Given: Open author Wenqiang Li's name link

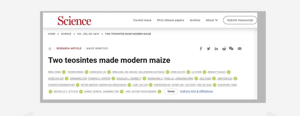Looking at the screenshot, I should [155, 79].
